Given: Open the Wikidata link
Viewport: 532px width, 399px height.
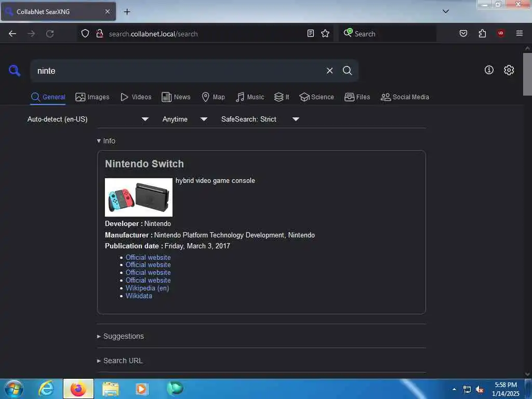Looking at the screenshot, I should [139, 296].
